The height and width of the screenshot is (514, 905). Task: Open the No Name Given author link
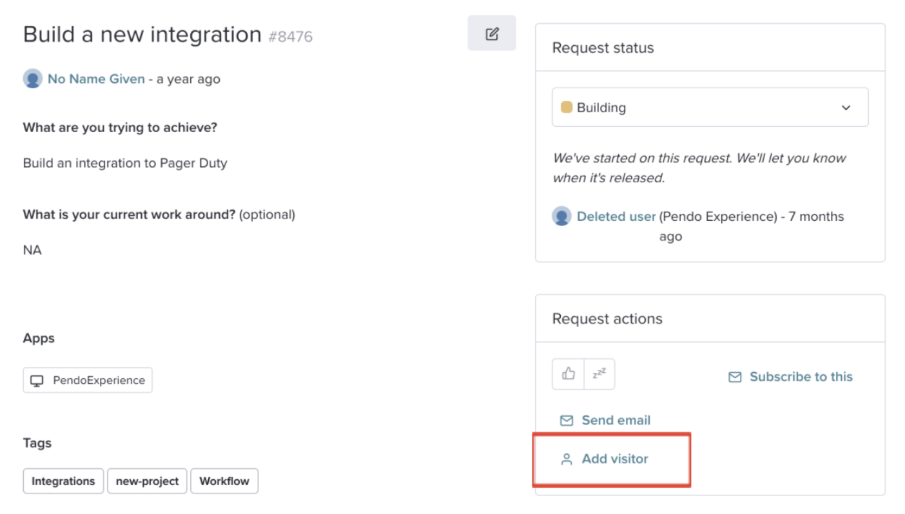tap(96, 79)
